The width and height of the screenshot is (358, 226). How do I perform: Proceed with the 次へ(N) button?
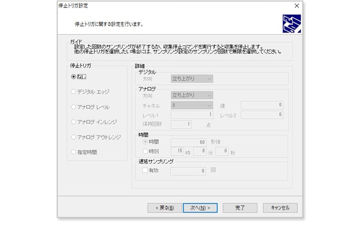pyautogui.click(x=200, y=208)
